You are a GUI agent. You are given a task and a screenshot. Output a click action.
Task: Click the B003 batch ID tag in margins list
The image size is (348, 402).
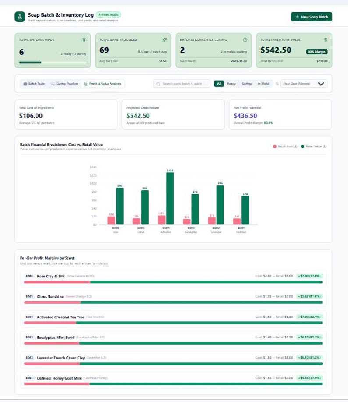pos(29,337)
